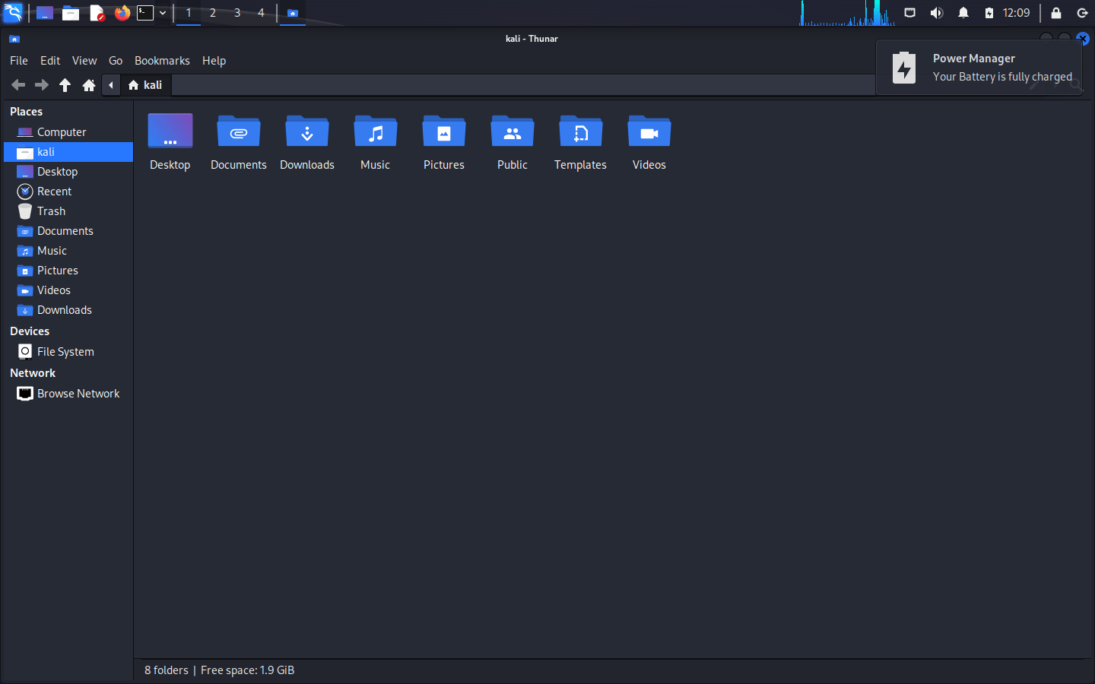
Task: Open the terminal profile dropdown on the panel
Action: (x=162, y=13)
